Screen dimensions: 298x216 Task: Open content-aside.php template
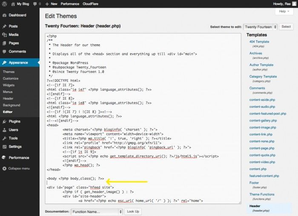262,100
